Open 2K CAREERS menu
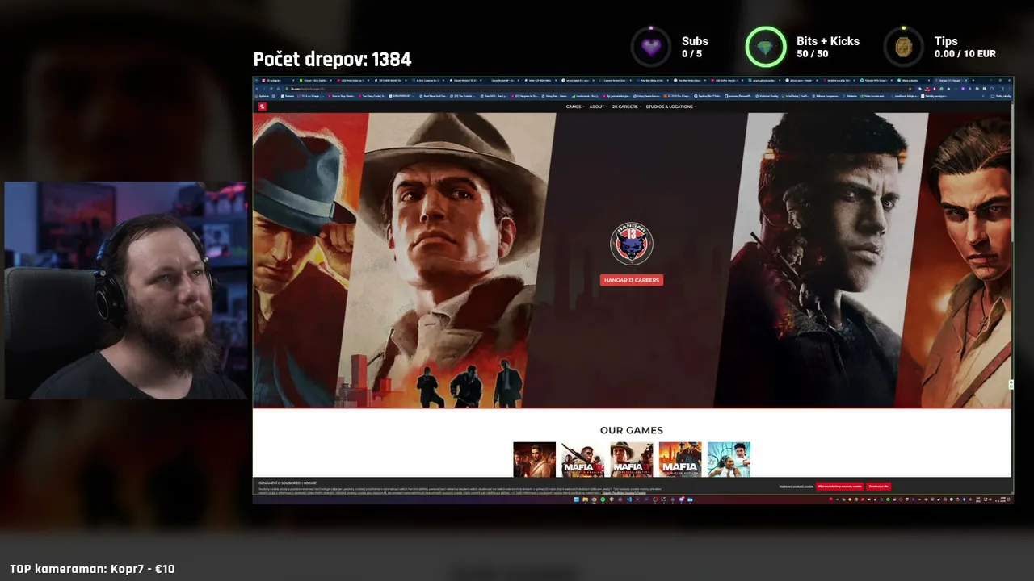1034x581 pixels. pyautogui.click(x=625, y=107)
